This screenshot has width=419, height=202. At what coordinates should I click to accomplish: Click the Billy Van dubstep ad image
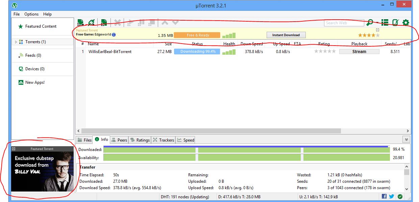click(x=42, y=172)
